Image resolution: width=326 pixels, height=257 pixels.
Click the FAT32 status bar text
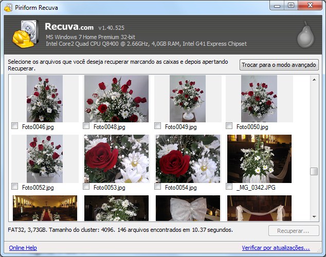(x=120, y=230)
